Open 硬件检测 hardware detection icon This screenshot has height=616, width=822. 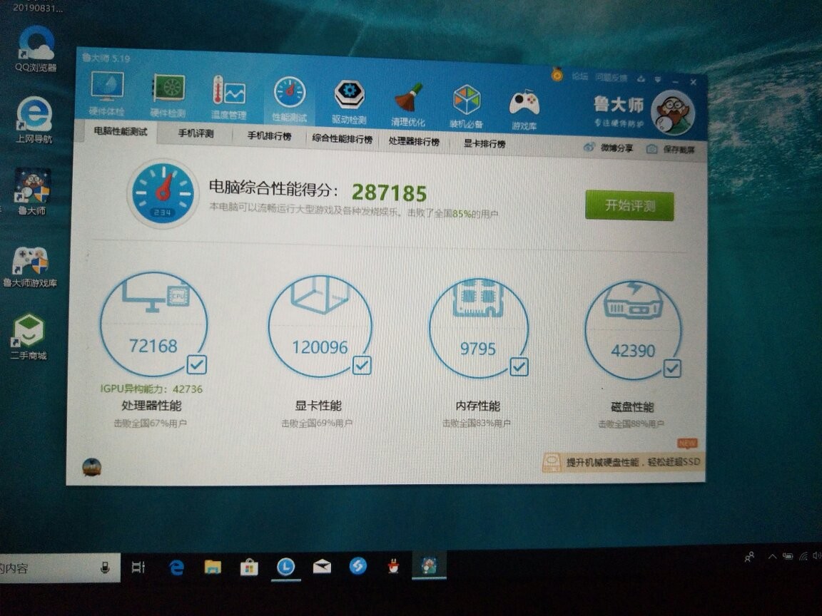[168, 96]
